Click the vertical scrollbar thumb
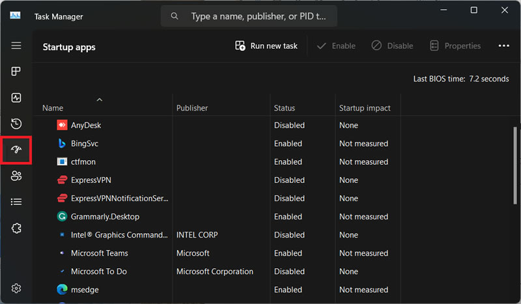This screenshot has width=521, height=304. 515,165
